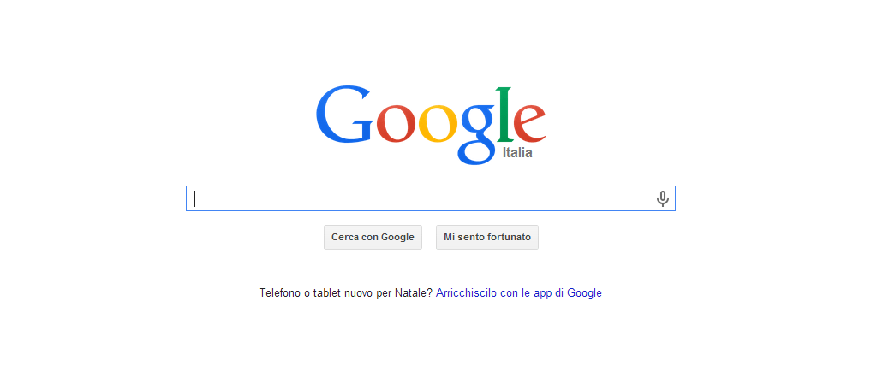Click the green letter l in logo
Screen dimensions: 877x383
tap(504, 115)
